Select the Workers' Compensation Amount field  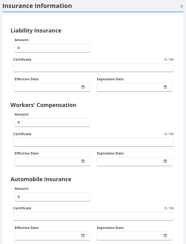tap(52, 123)
